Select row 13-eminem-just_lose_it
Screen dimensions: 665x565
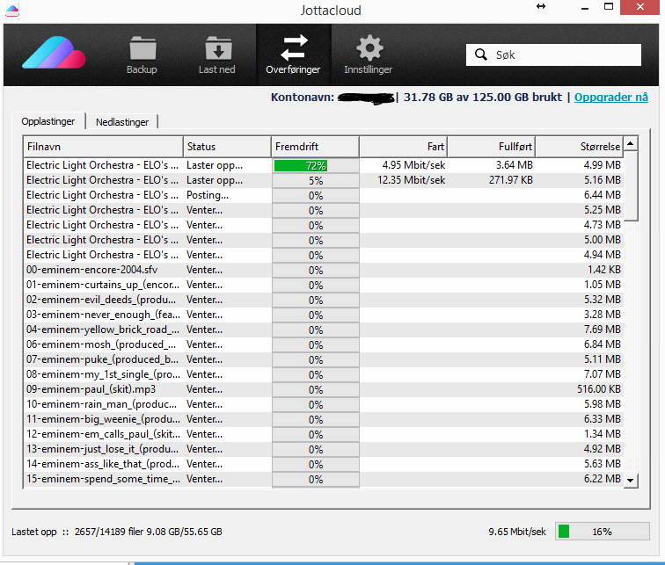pyautogui.click(x=324, y=449)
